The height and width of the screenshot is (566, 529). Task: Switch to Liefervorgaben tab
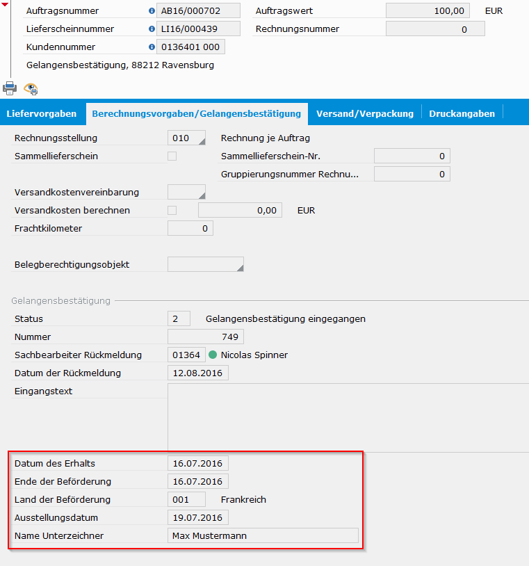(42, 114)
